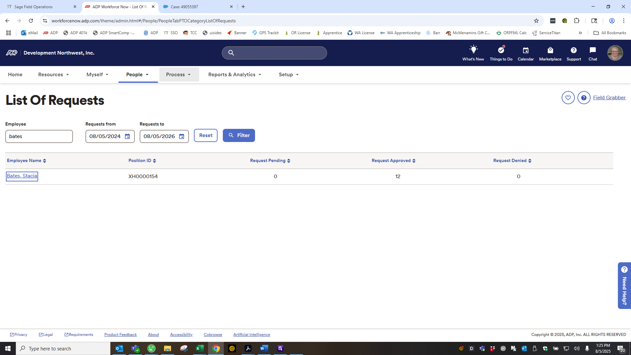
Task: Open the Privacy footer link
Action: [x=19, y=335]
